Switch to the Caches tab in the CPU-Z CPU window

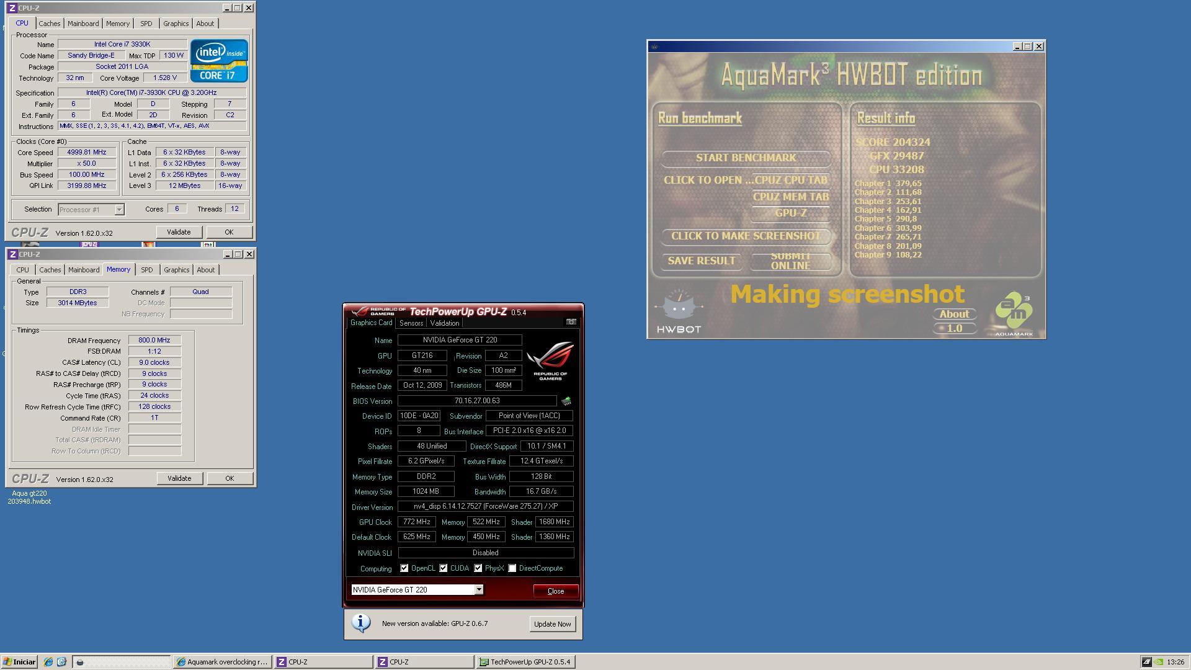click(x=49, y=24)
